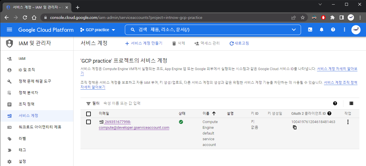Sort by the 이름 column arrow

(x=214, y=113)
